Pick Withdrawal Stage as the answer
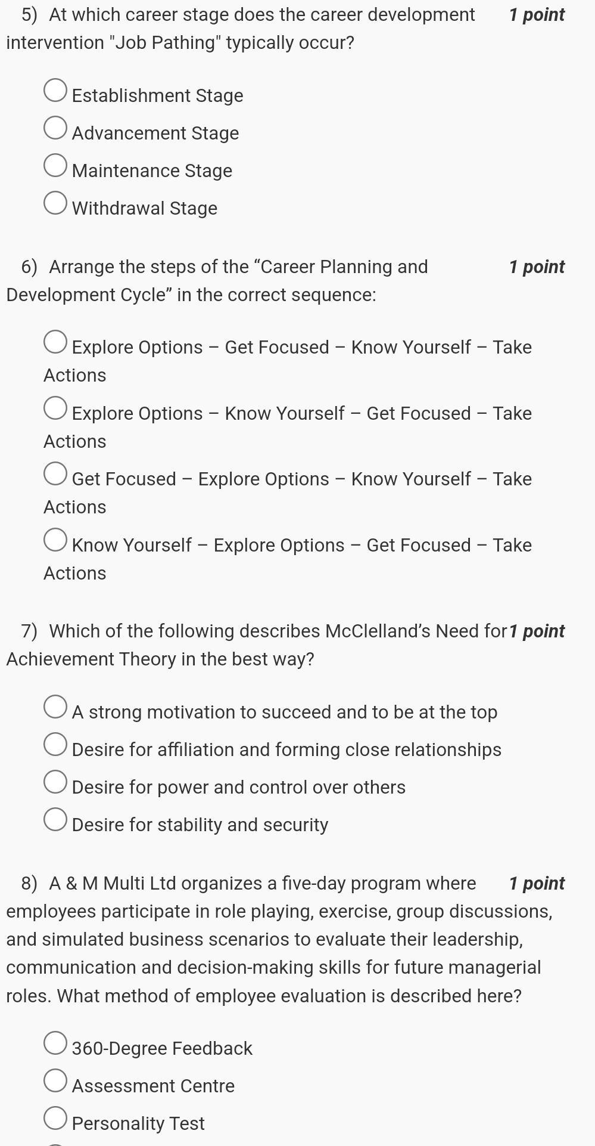The image size is (595, 1146). tap(55, 203)
